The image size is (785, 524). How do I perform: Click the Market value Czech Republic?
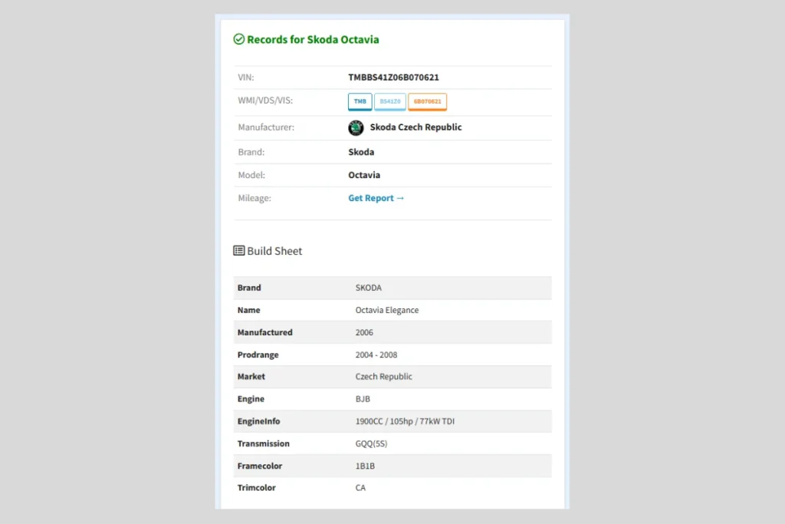[x=383, y=376]
